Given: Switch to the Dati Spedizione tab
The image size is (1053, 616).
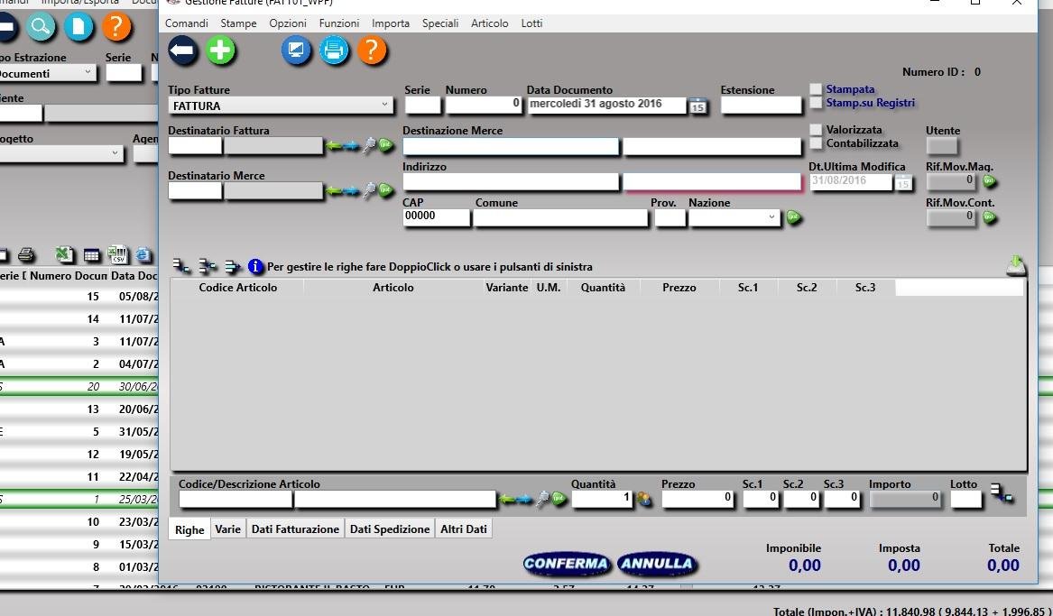Looking at the screenshot, I should coord(390,529).
